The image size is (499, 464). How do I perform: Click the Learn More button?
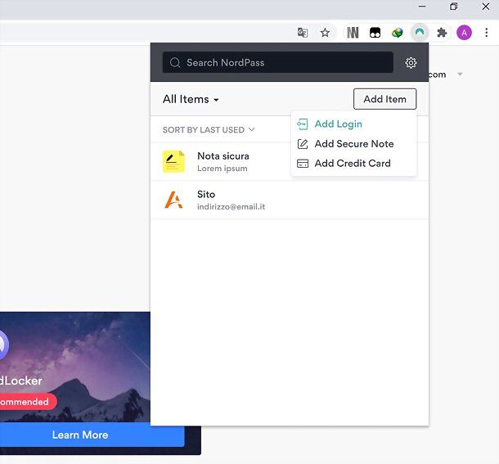(x=92, y=435)
